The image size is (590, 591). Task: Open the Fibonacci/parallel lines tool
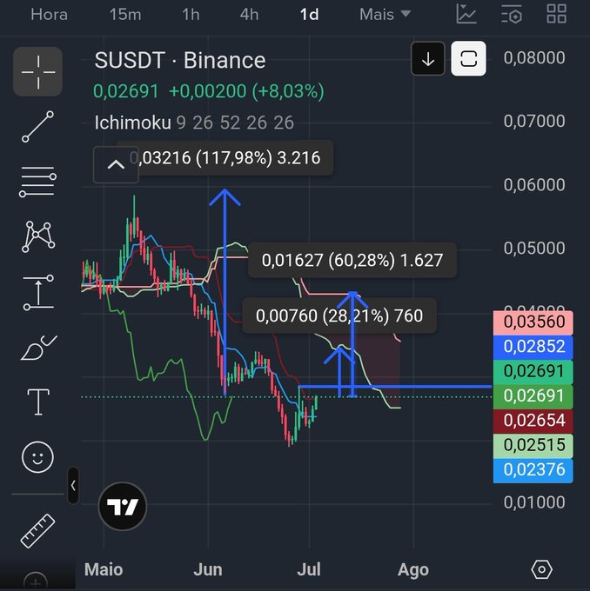point(37,182)
